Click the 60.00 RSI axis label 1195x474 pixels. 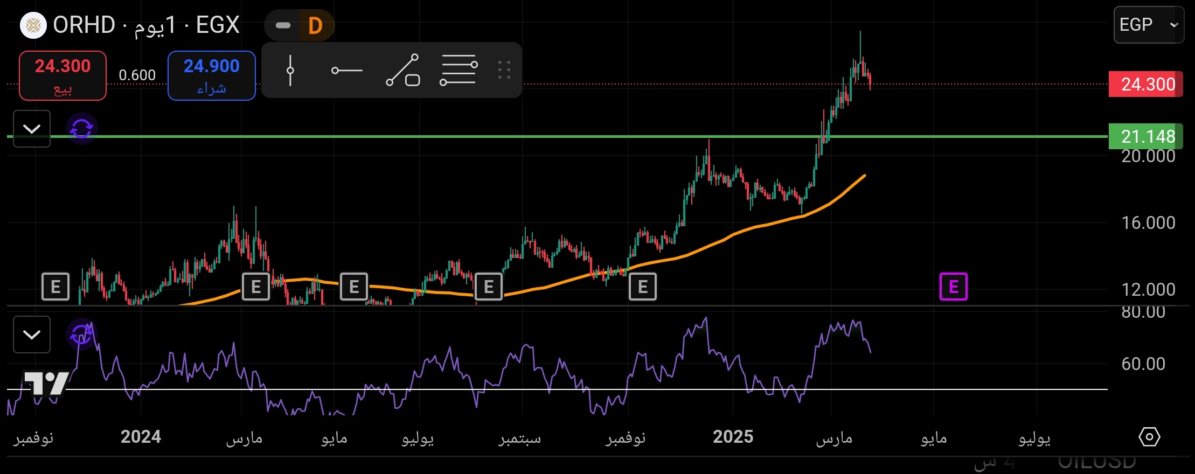(1143, 364)
